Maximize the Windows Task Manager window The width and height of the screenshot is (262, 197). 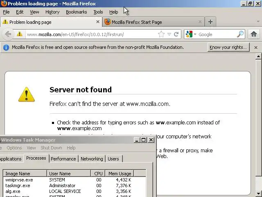click(x=144, y=140)
